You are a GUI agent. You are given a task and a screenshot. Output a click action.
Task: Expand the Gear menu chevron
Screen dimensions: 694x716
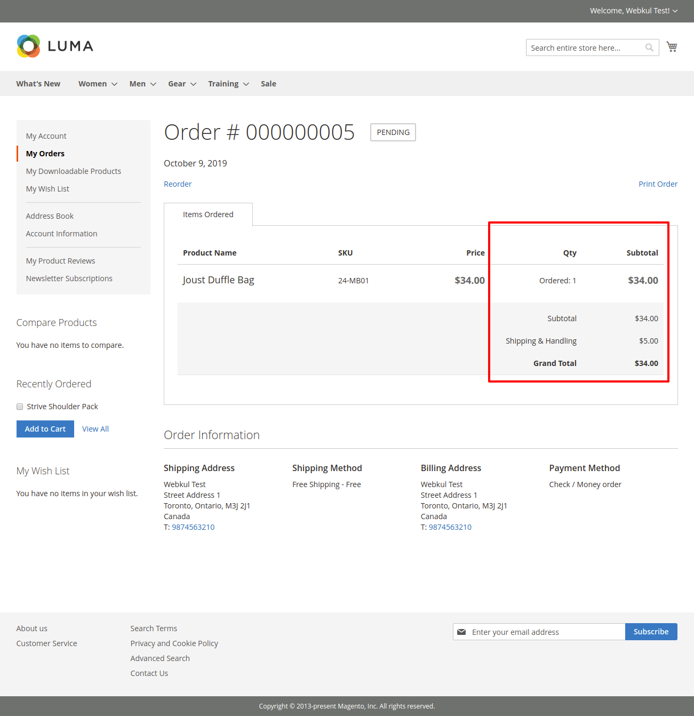click(x=193, y=84)
